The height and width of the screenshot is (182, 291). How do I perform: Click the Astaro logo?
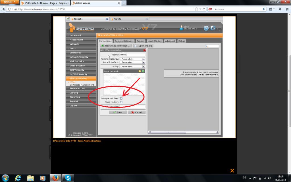tap(81, 28)
